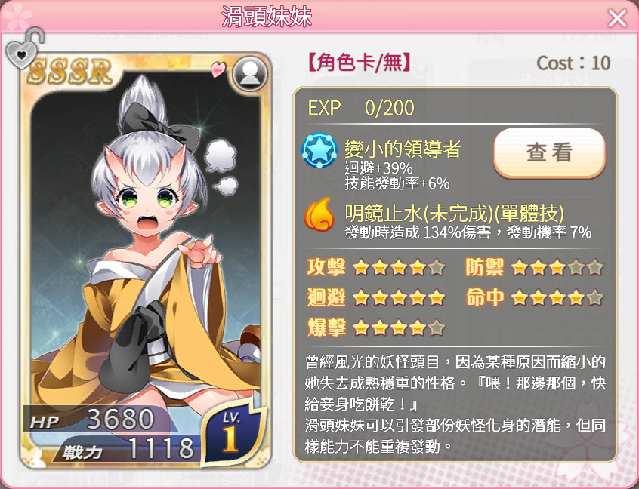Click the pink sakura petal icon

click(x=218, y=69)
